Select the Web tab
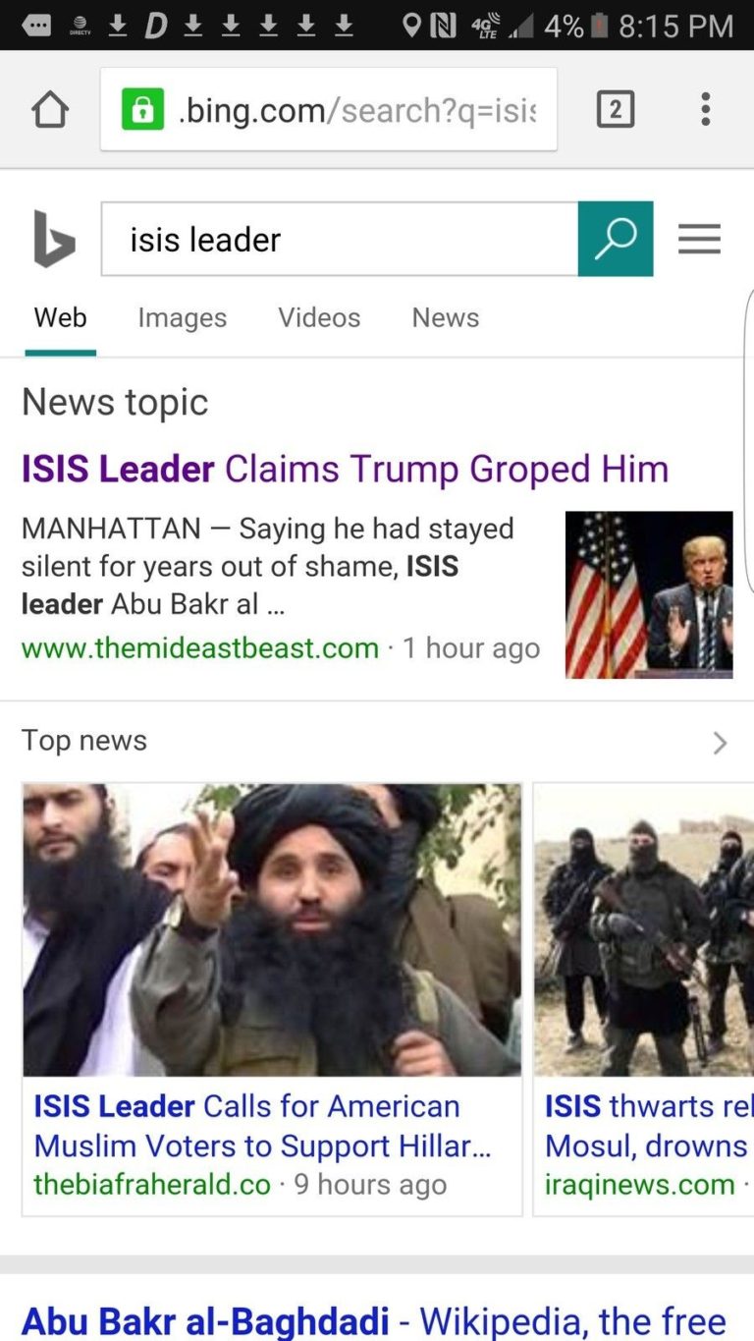Image resolution: width=754 pixels, height=1341 pixels. (61, 317)
